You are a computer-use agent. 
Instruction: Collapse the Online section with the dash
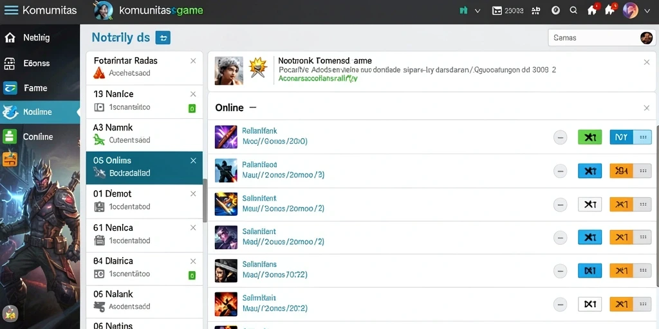tap(252, 107)
